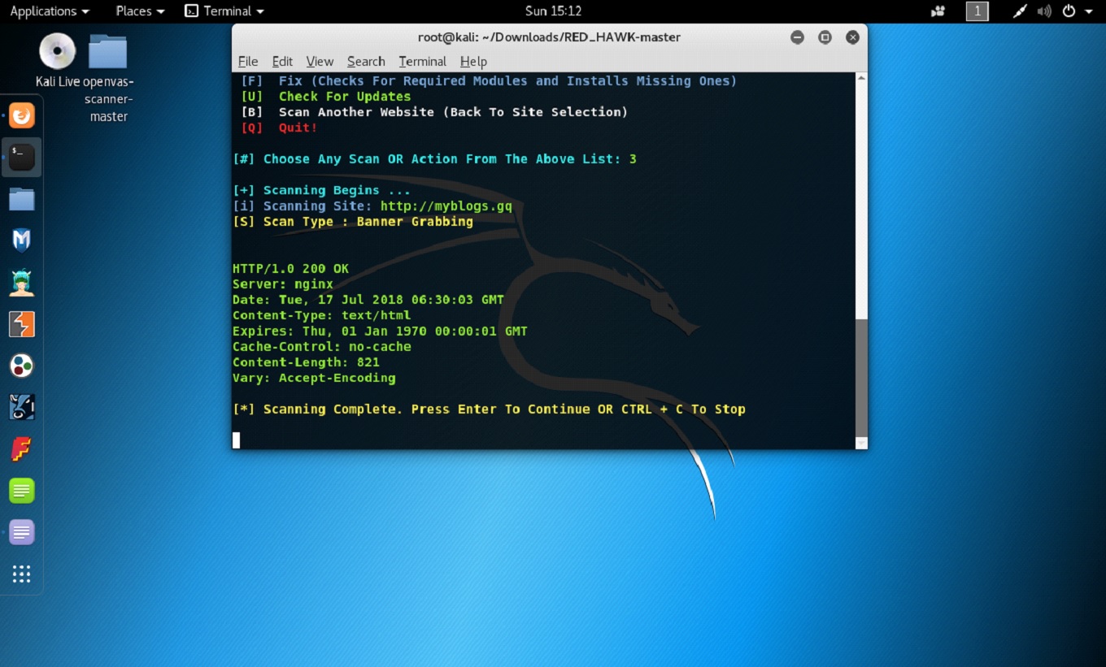Click the terminal window title bar text
The height and width of the screenshot is (667, 1106).
click(549, 37)
